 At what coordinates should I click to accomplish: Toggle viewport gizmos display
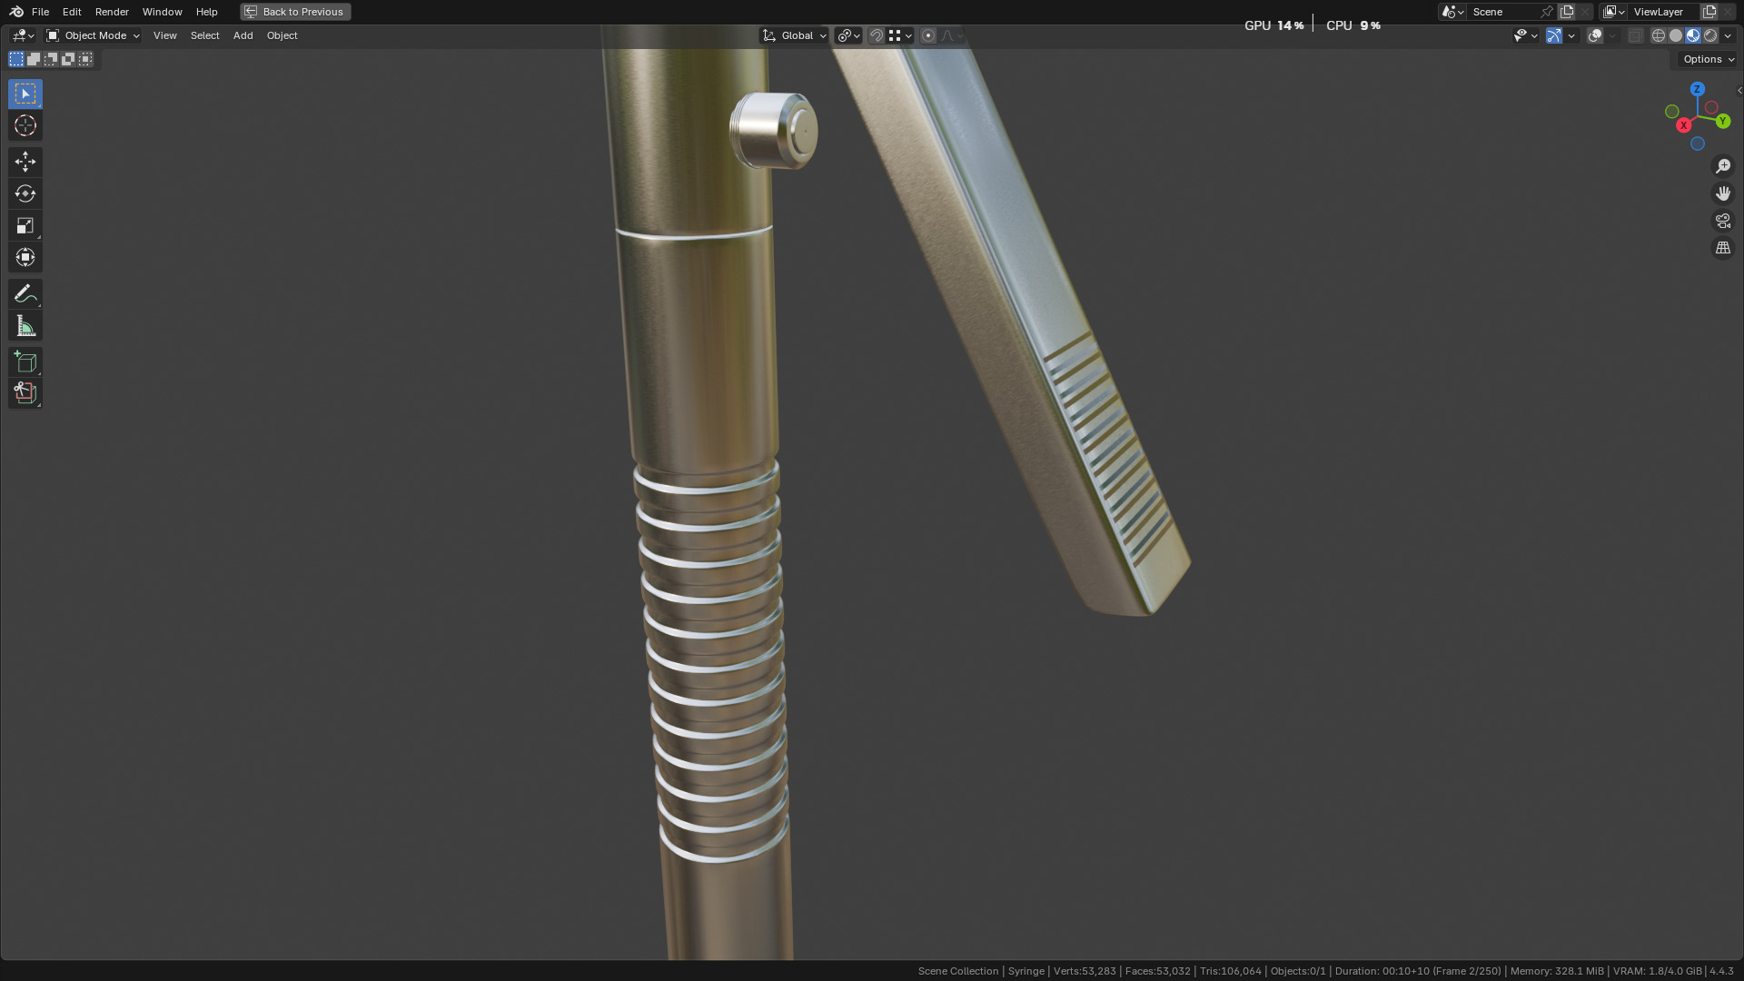tap(1553, 35)
